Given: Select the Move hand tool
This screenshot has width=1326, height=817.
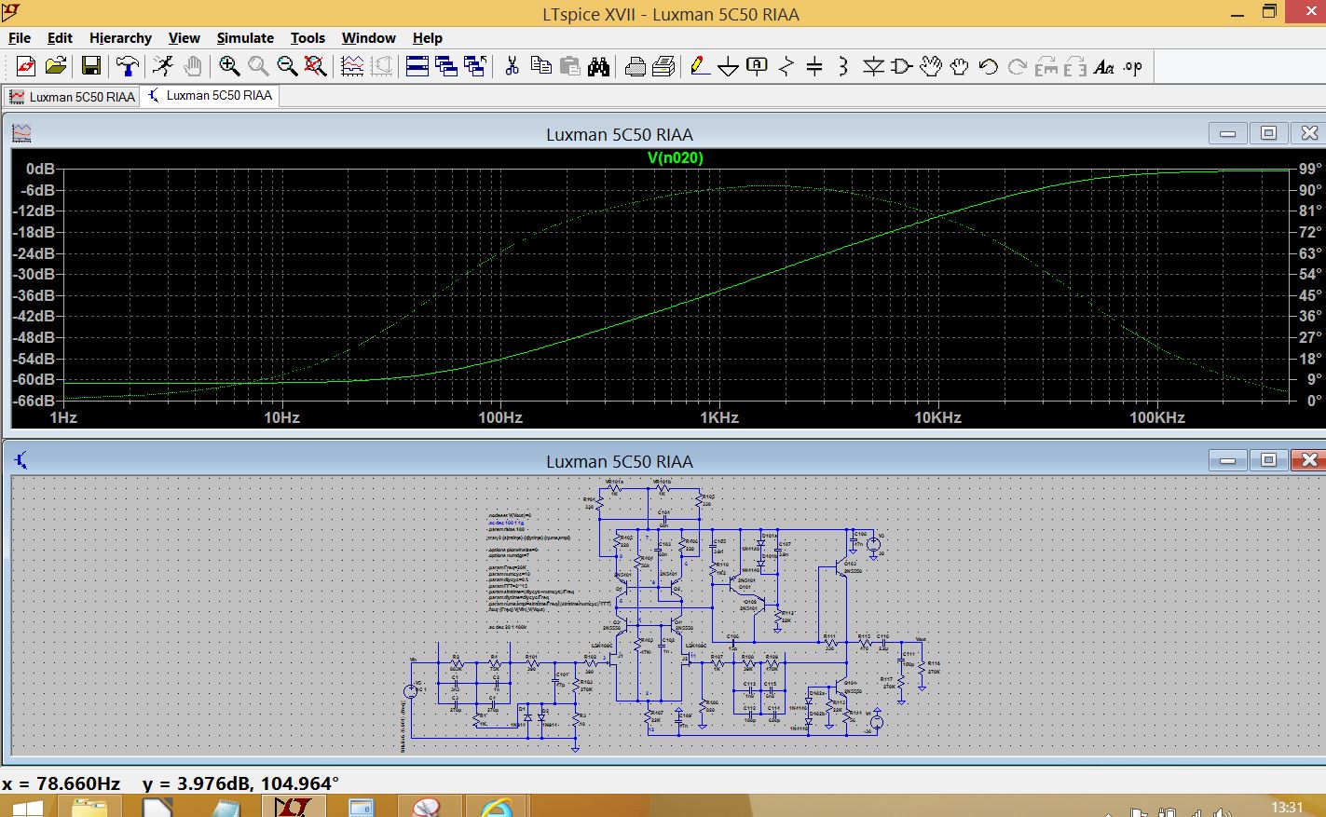Looking at the screenshot, I should click(931, 66).
